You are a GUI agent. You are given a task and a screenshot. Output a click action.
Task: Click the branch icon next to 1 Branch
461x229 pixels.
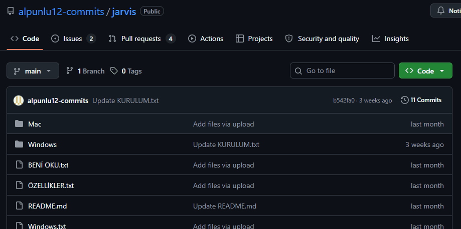click(70, 70)
